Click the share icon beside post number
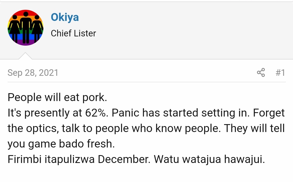Screen dimensions: 293x182 [261, 72]
